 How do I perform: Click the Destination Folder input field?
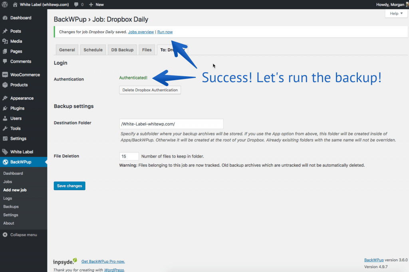[x=171, y=124]
